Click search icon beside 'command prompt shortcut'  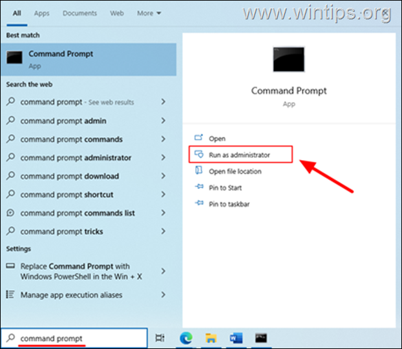[x=10, y=194]
